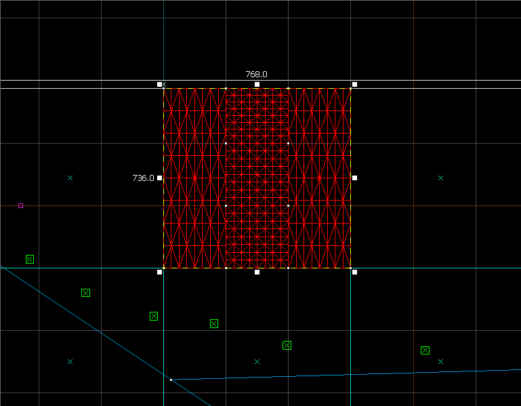521x406 pixels.
Task: Click the bottom-right corner selection handle
Action: [354, 272]
